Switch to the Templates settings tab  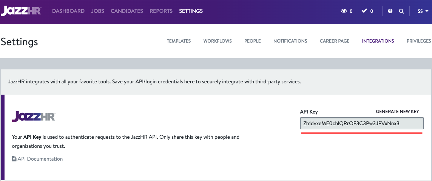[x=179, y=41]
